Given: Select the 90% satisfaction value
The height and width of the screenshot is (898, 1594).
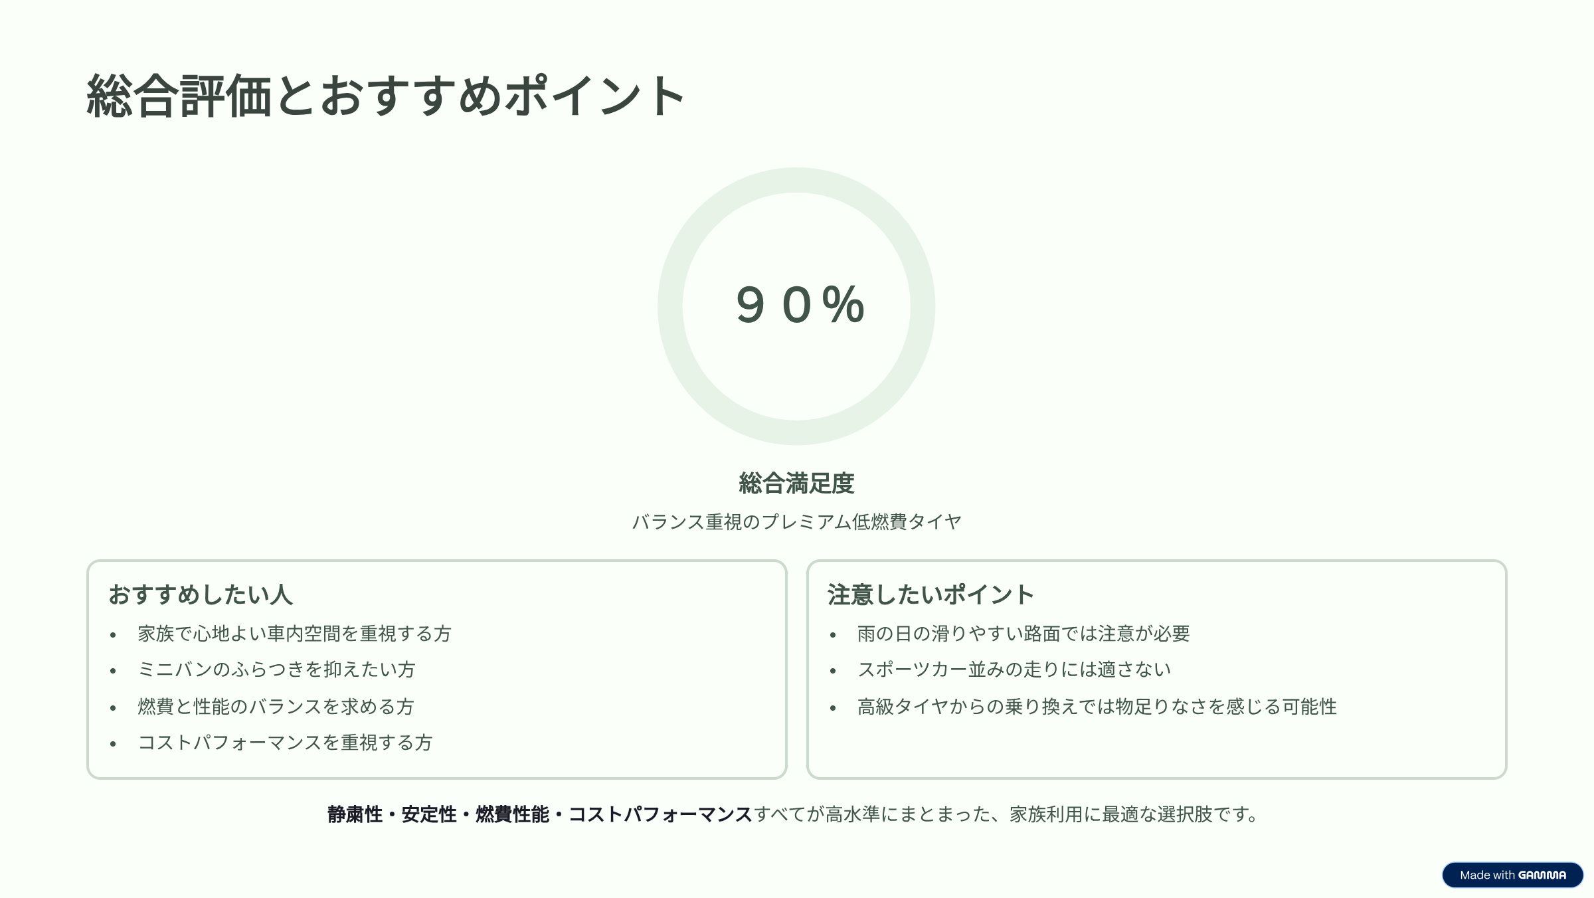Looking at the screenshot, I should 800,305.
